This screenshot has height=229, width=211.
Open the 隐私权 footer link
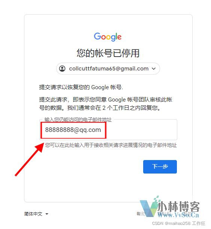[x=164, y=214]
